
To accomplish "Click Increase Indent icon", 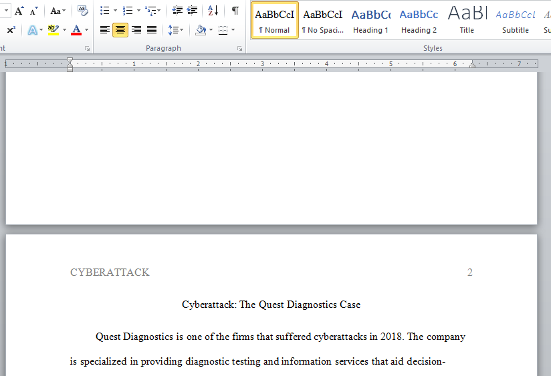I will pos(192,11).
